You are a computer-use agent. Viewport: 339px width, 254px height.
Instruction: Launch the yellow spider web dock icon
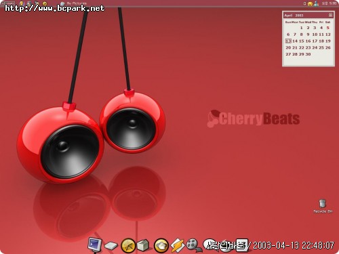(x=128, y=245)
